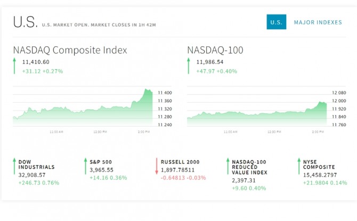Open the NASDAQ-100 heading link
This screenshot has width=357, height=221.
pyautogui.click(x=215, y=51)
